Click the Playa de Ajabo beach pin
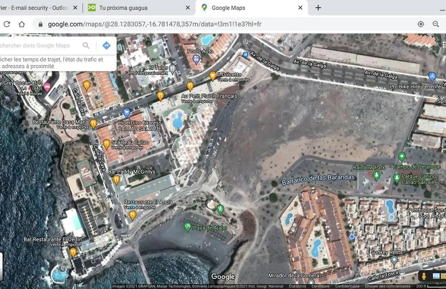 pyautogui.click(x=187, y=227)
